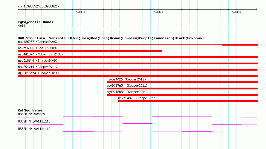Screen dimensions: 266x149
Task: Click the red bar of dgv9016n54
Action: tap(138, 76)
